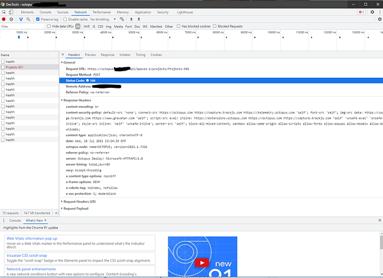Close the bottom drawer
The height and width of the screenshot is (278, 383).
tap(380, 220)
